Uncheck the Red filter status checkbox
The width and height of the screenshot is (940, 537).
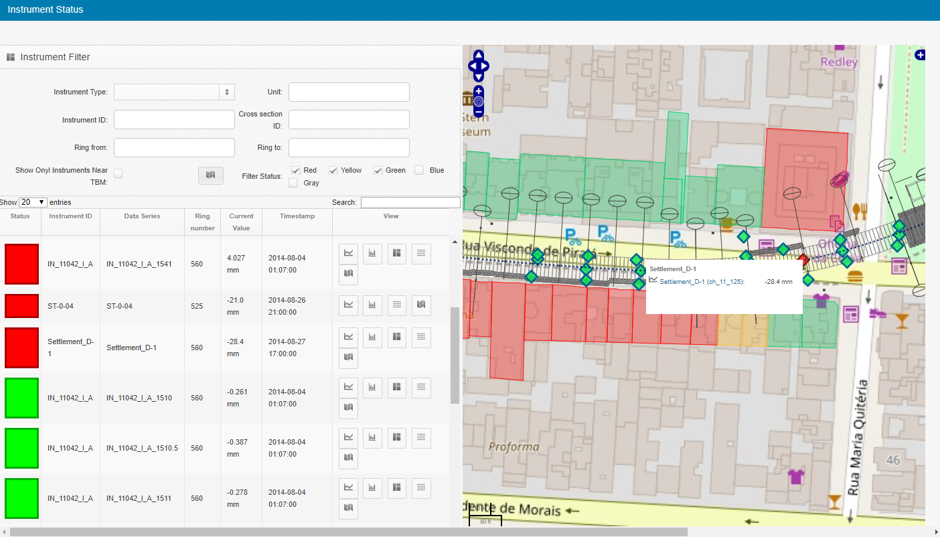(296, 171)
